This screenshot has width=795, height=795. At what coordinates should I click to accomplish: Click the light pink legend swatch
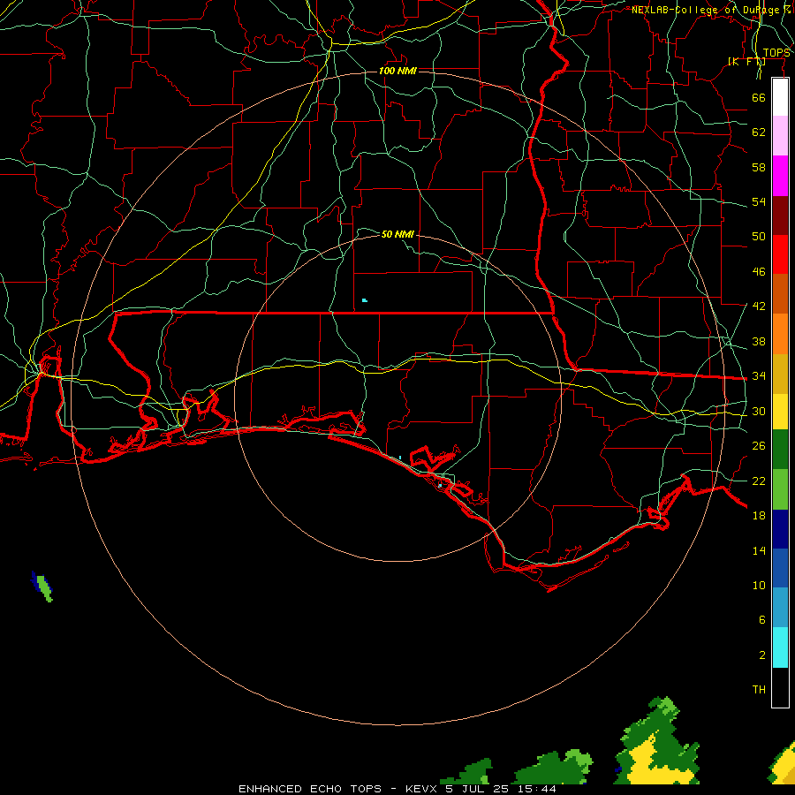[x=780, y=136]
